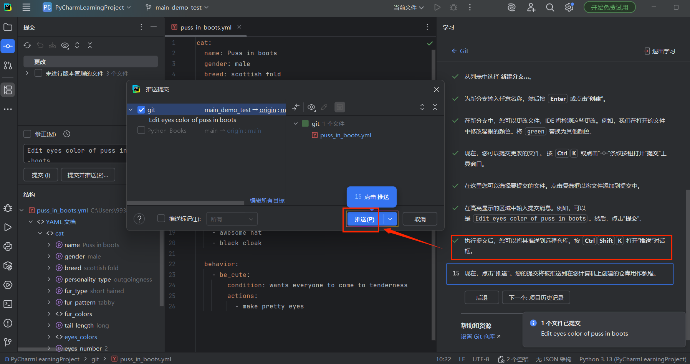
Task: Toggle Amend (修正) checkbox
Action: pos(27,134)
